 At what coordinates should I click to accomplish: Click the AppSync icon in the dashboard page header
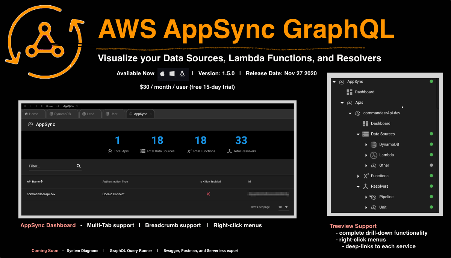(30, 124)
